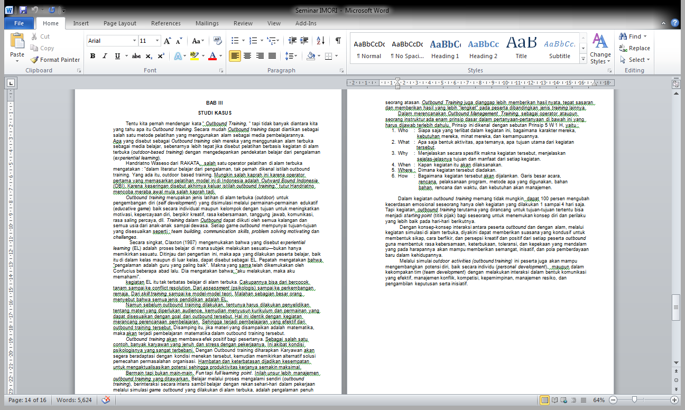Click the Redo arrow icon
The height and width of the screenshot is (410, 685).
(x=52, y=10)
